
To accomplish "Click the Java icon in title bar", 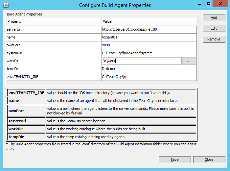I will tap(6, 5).
